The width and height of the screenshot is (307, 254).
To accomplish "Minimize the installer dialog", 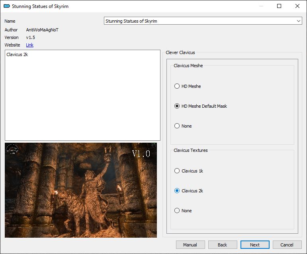I will [261, 6].
